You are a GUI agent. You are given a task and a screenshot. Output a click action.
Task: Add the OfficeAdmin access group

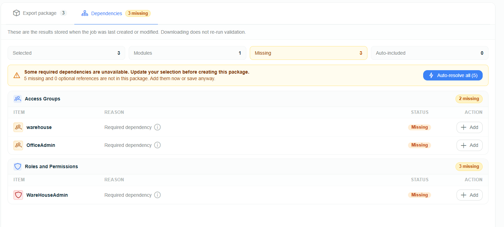click(470, 145)
